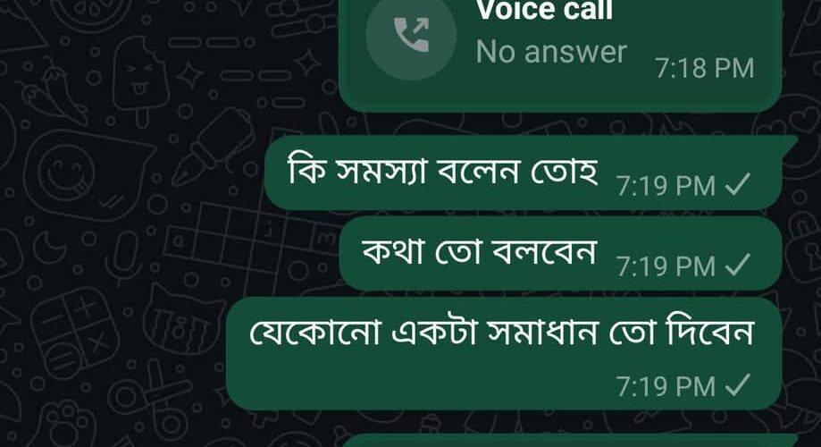Screen dimensions: 821x447
Task: Tap the crossword grid doodle in background
Action: click(251, 242)
